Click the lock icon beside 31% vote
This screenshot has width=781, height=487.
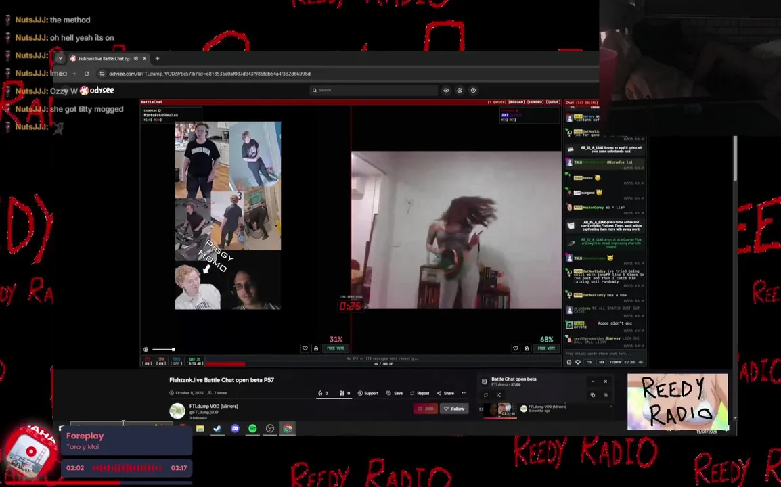316,348
